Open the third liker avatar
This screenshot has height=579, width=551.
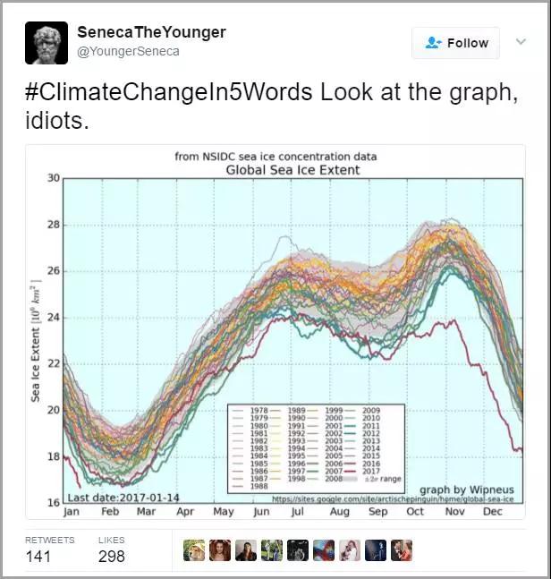point(246,550)
